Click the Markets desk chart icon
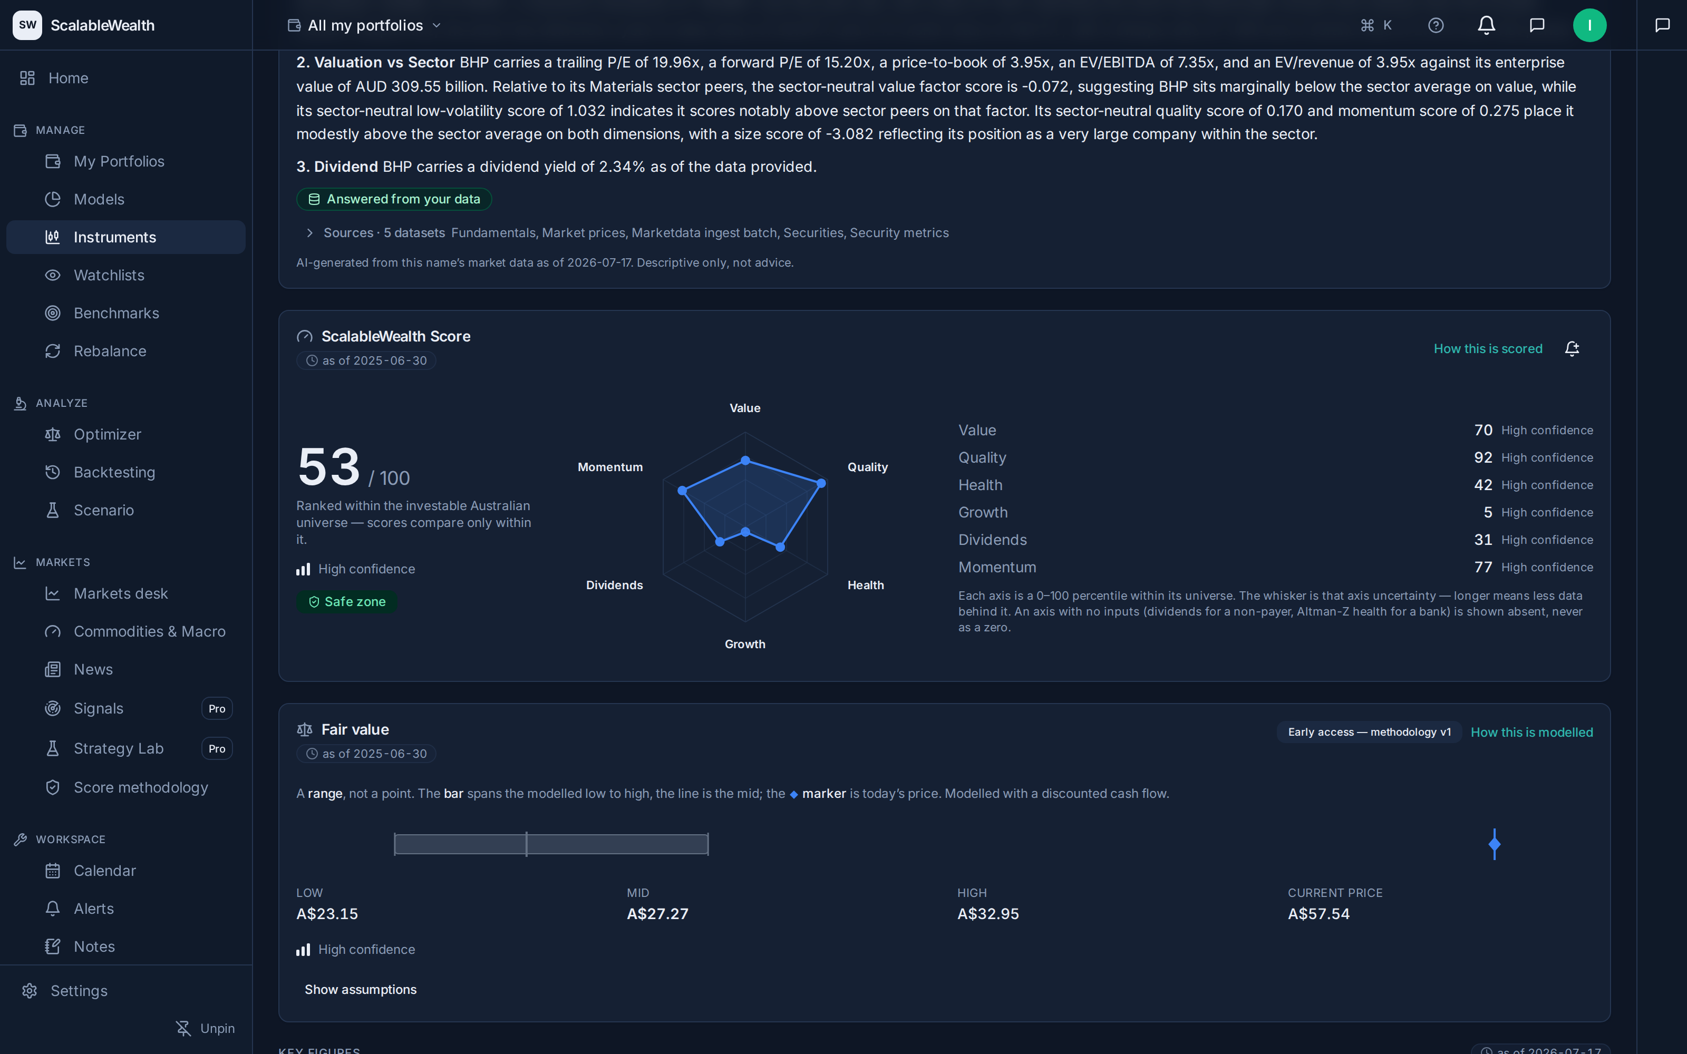Screen dimensions: 1687x1054 click(x=53, y=593)
